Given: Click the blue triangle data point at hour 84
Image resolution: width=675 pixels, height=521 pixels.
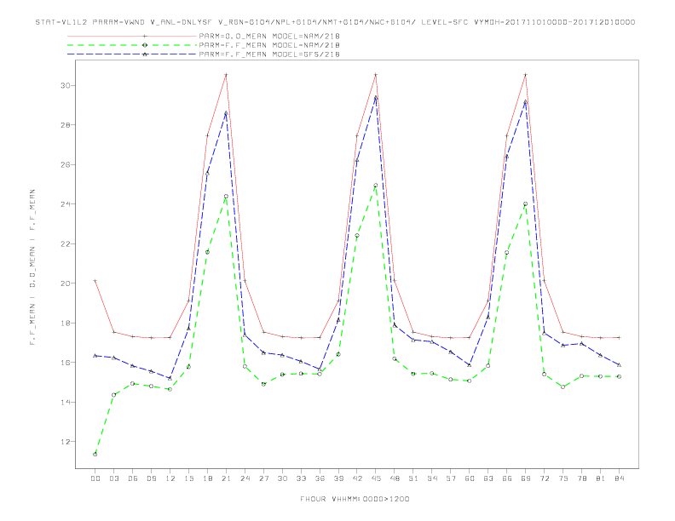Looking at the screenshot, I should [x=620, y=364].
